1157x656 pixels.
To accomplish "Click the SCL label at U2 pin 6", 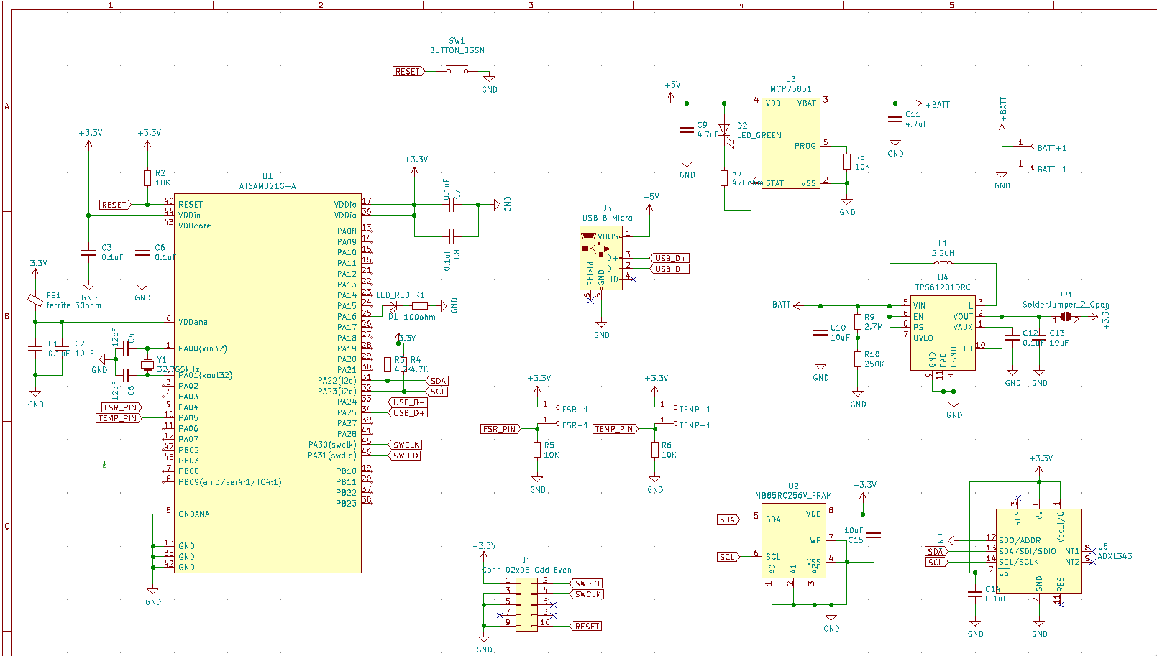I will pos(728,557).
